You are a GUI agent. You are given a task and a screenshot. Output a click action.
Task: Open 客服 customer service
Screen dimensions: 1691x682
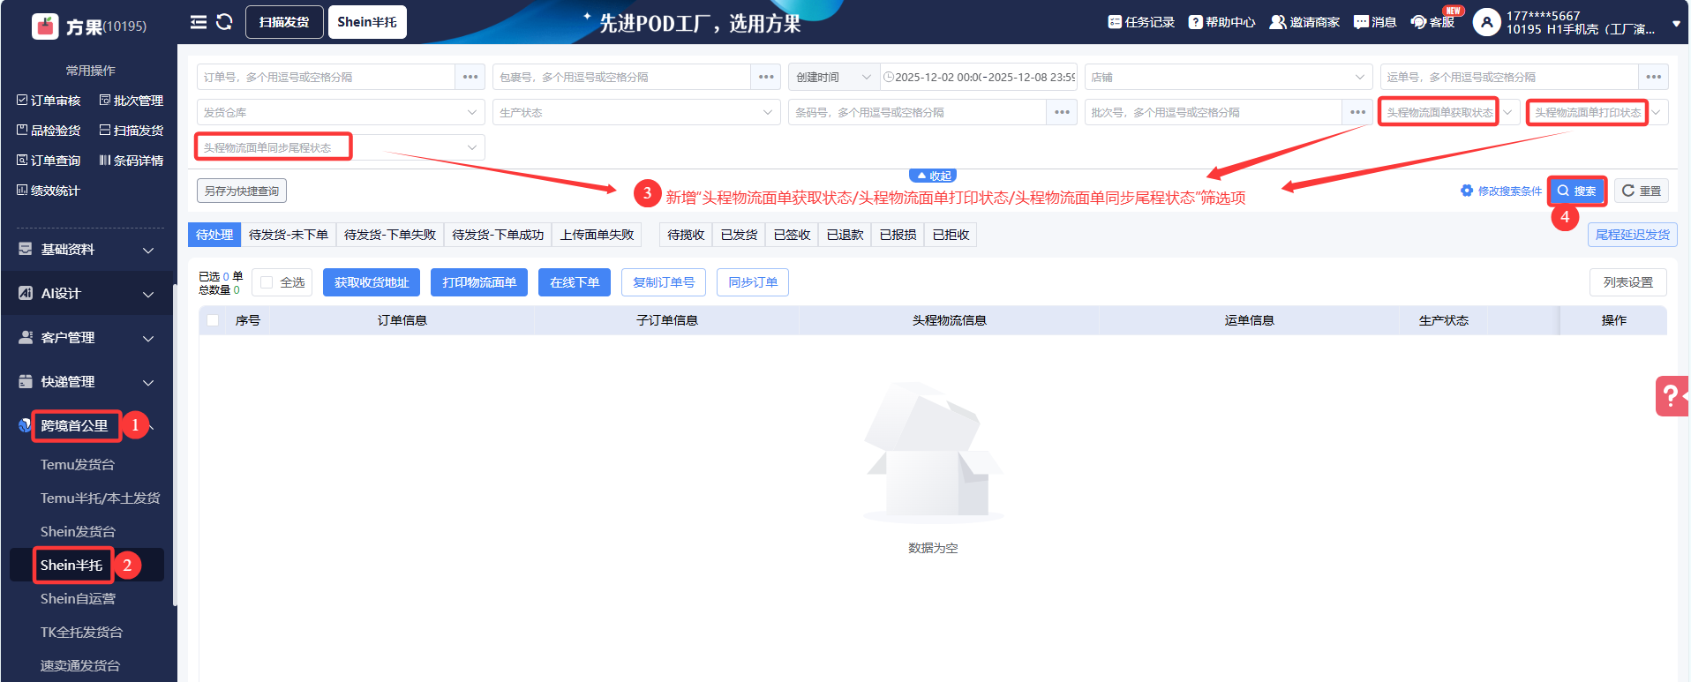1432,22
